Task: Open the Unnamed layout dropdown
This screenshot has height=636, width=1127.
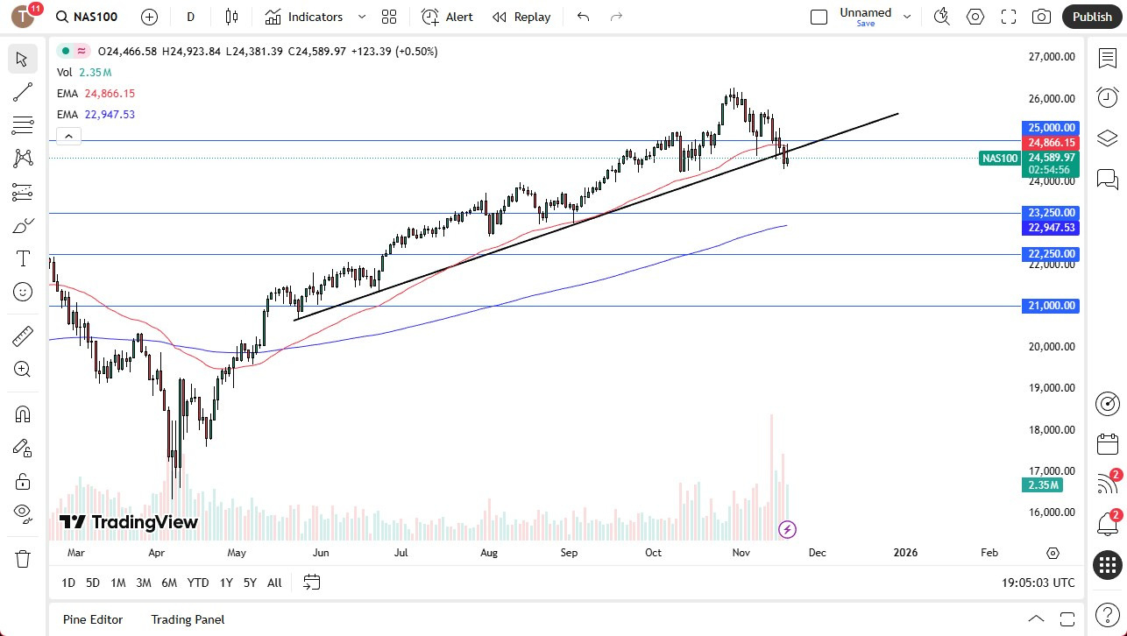Action: (907, 15)
